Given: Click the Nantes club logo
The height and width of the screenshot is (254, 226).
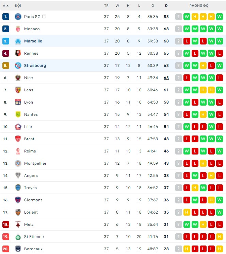Looking at the screenshot, I should coord(18,114).
